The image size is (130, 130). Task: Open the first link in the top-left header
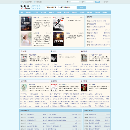tap(26, 2)
